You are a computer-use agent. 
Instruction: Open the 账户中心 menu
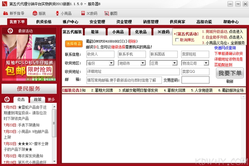pos(71,22)
